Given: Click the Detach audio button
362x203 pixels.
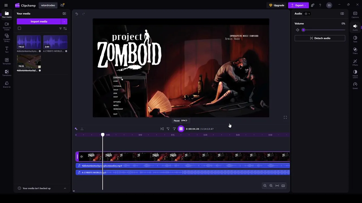Looking at the screenshot, I should [x=320, y=38].
